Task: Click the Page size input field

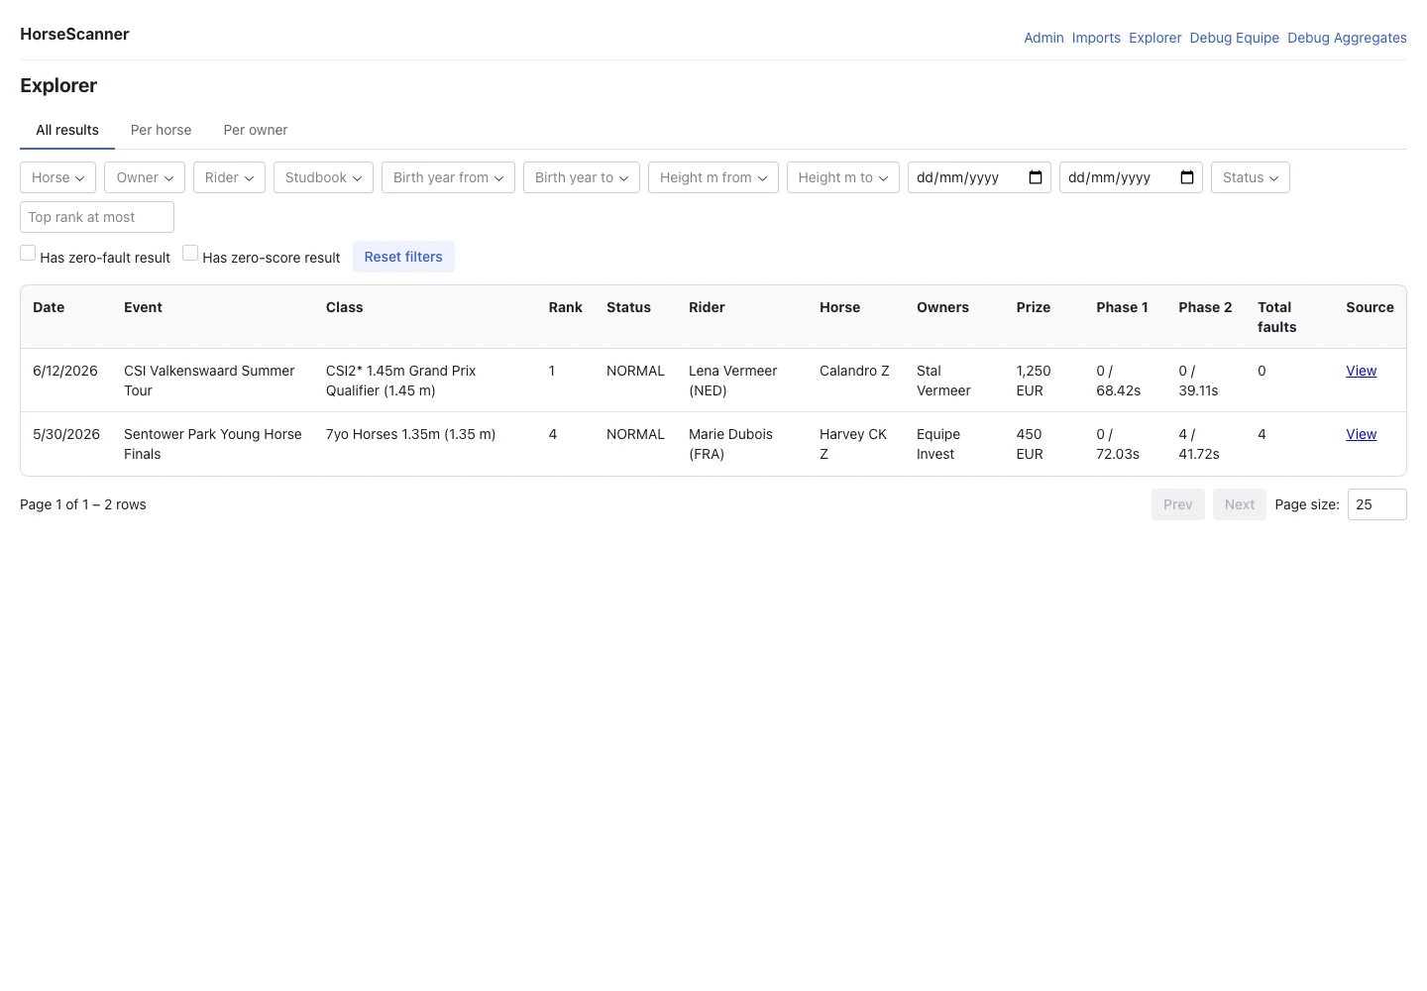Action: [x=1377, y=504]
